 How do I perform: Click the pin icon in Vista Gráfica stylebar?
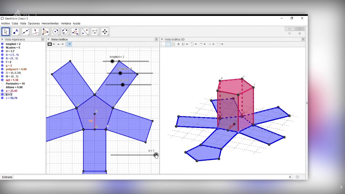(x=69, y=44)
